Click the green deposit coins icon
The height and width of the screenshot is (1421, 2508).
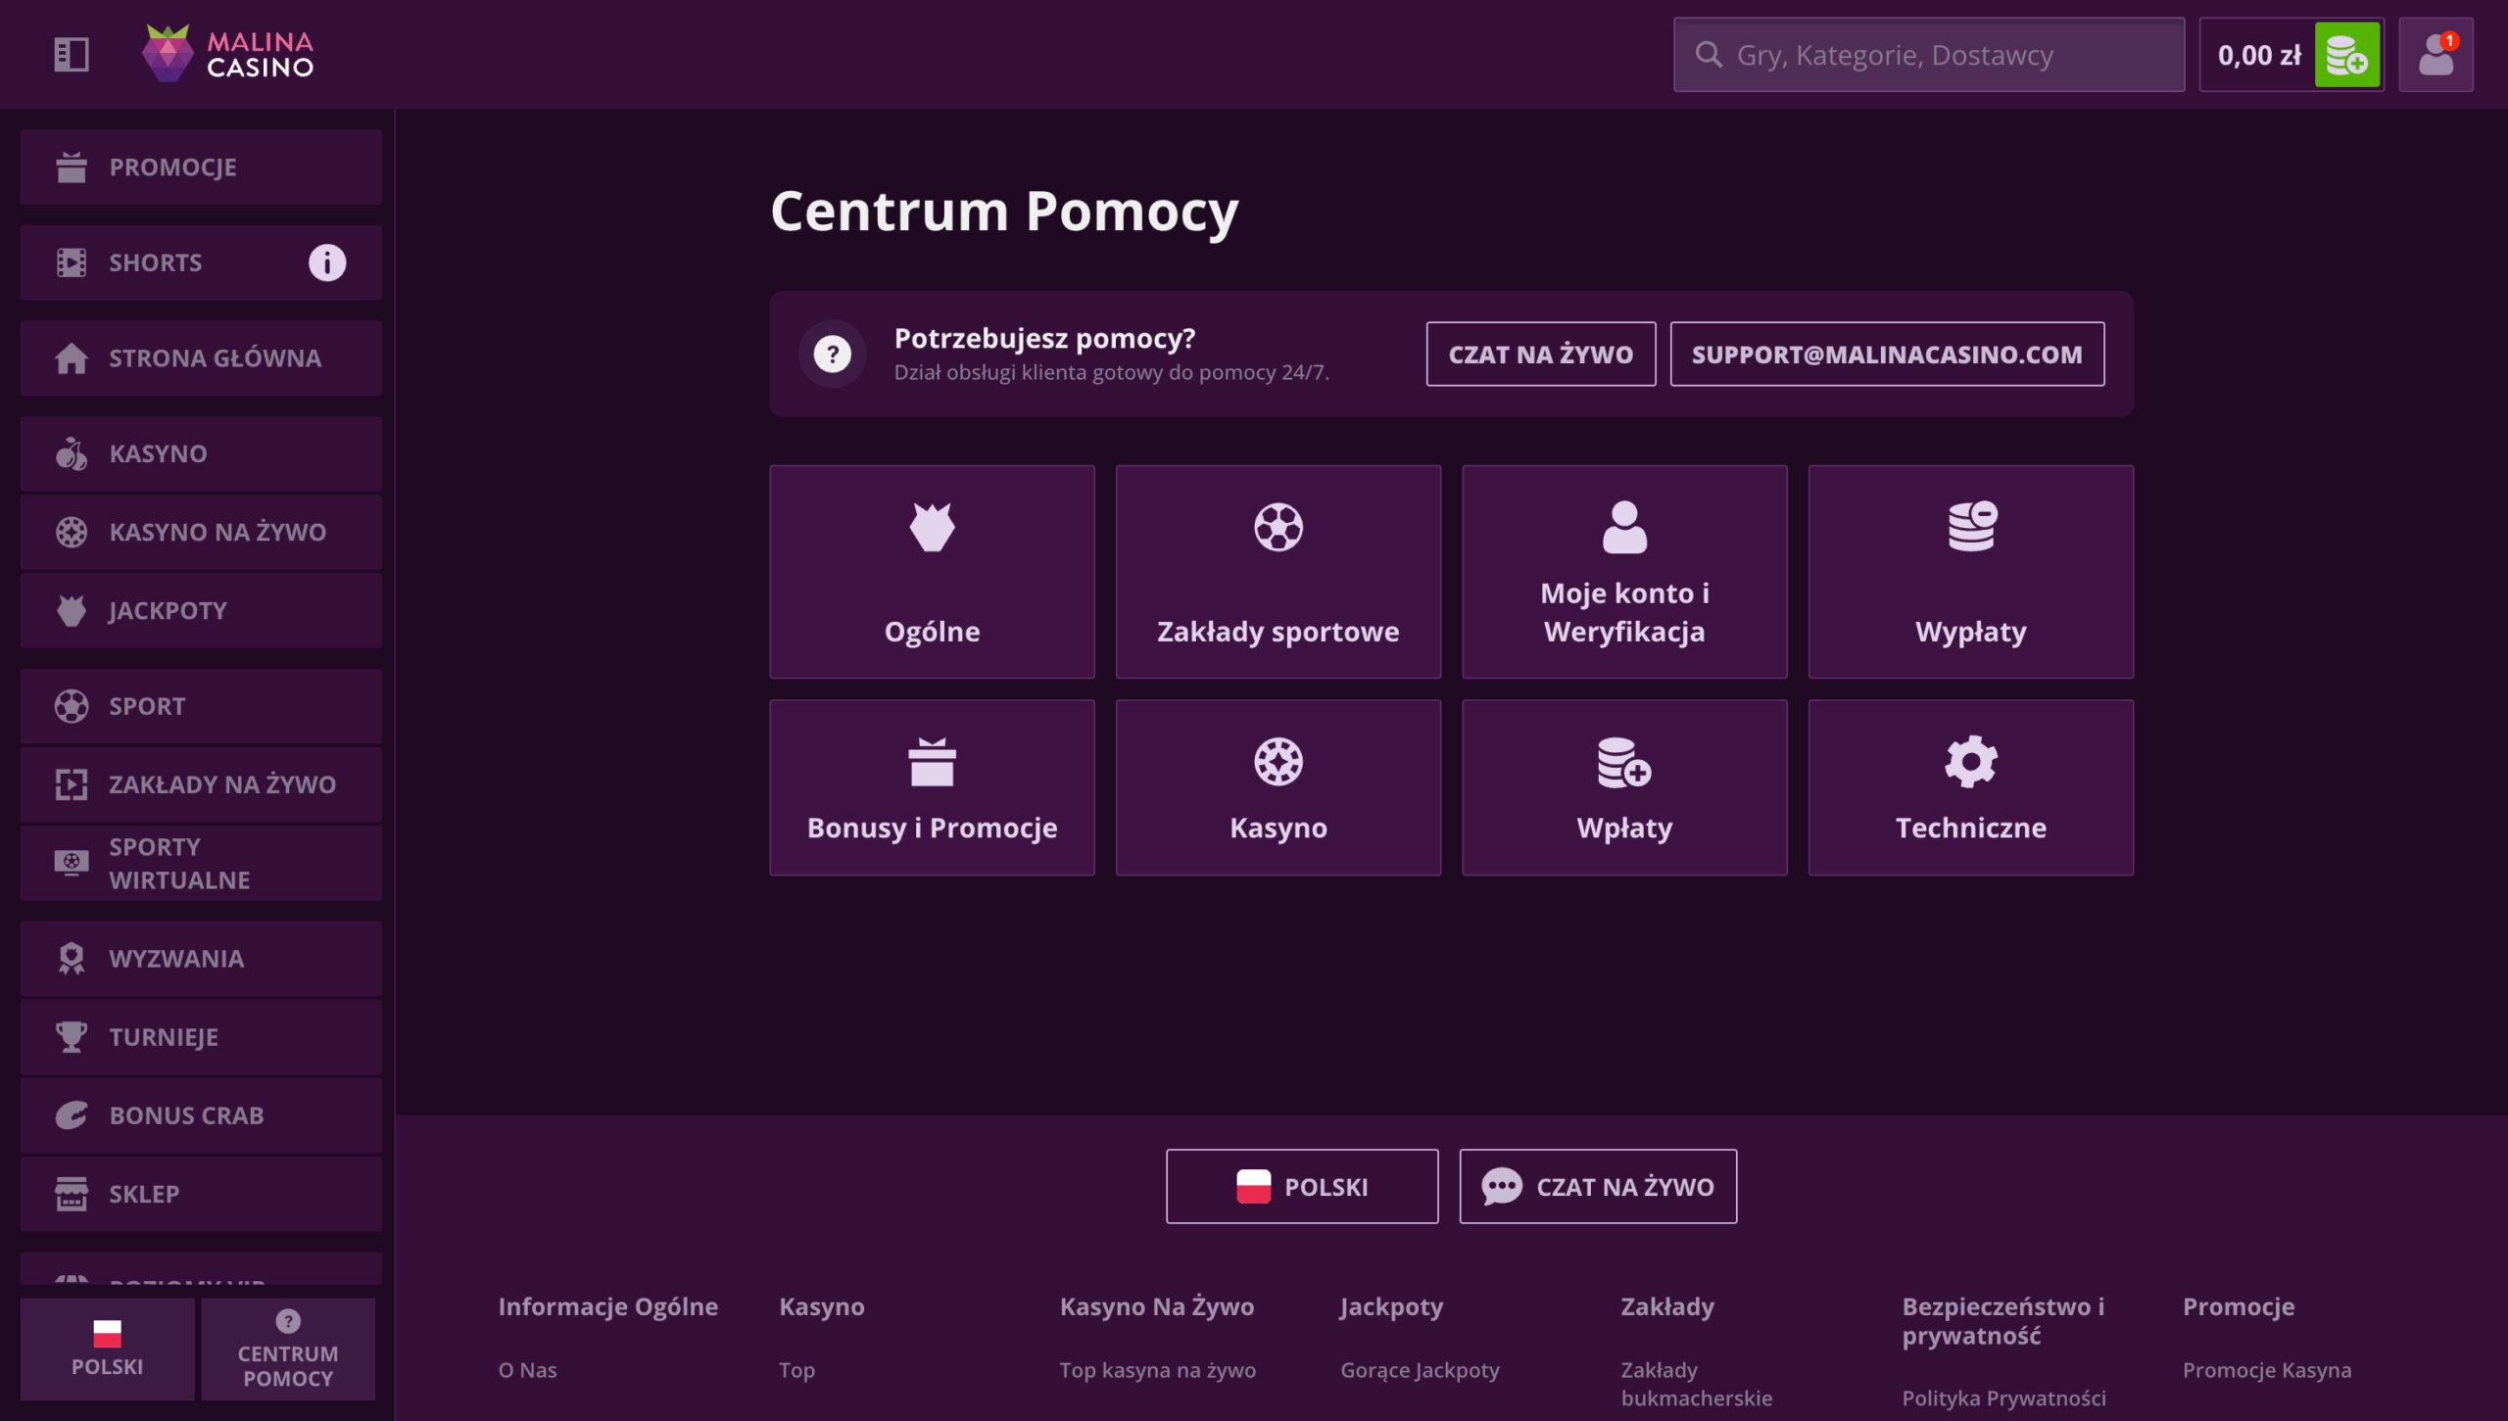2346,55
